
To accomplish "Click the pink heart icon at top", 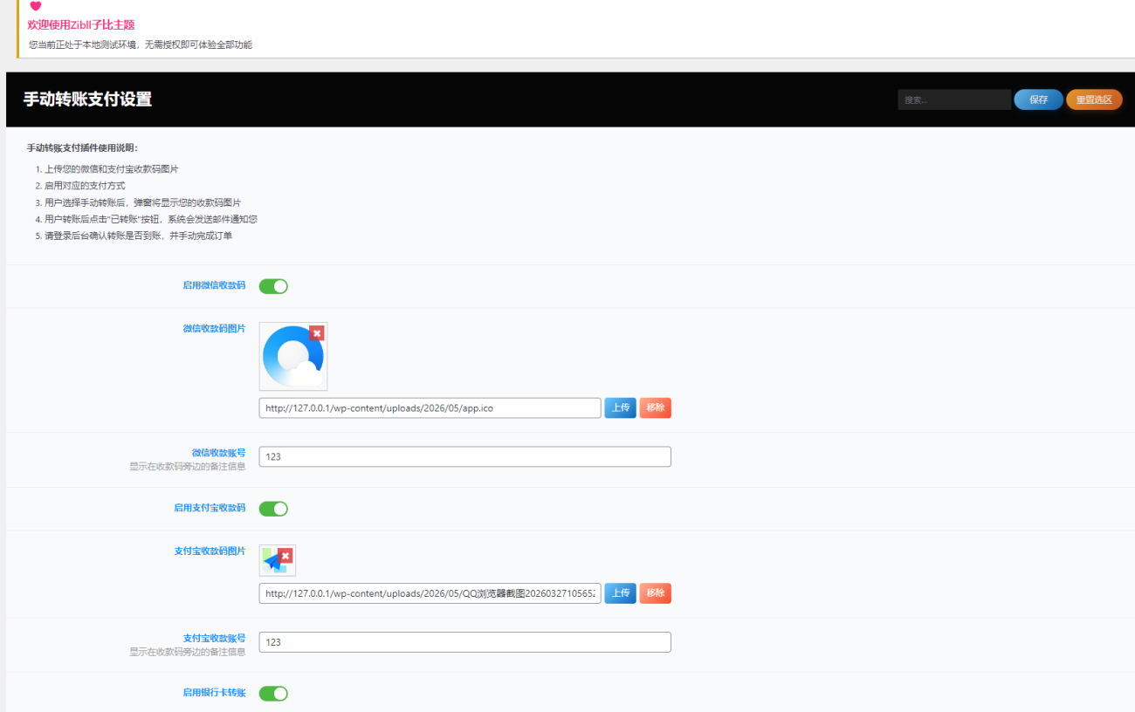I will (36, 6).
